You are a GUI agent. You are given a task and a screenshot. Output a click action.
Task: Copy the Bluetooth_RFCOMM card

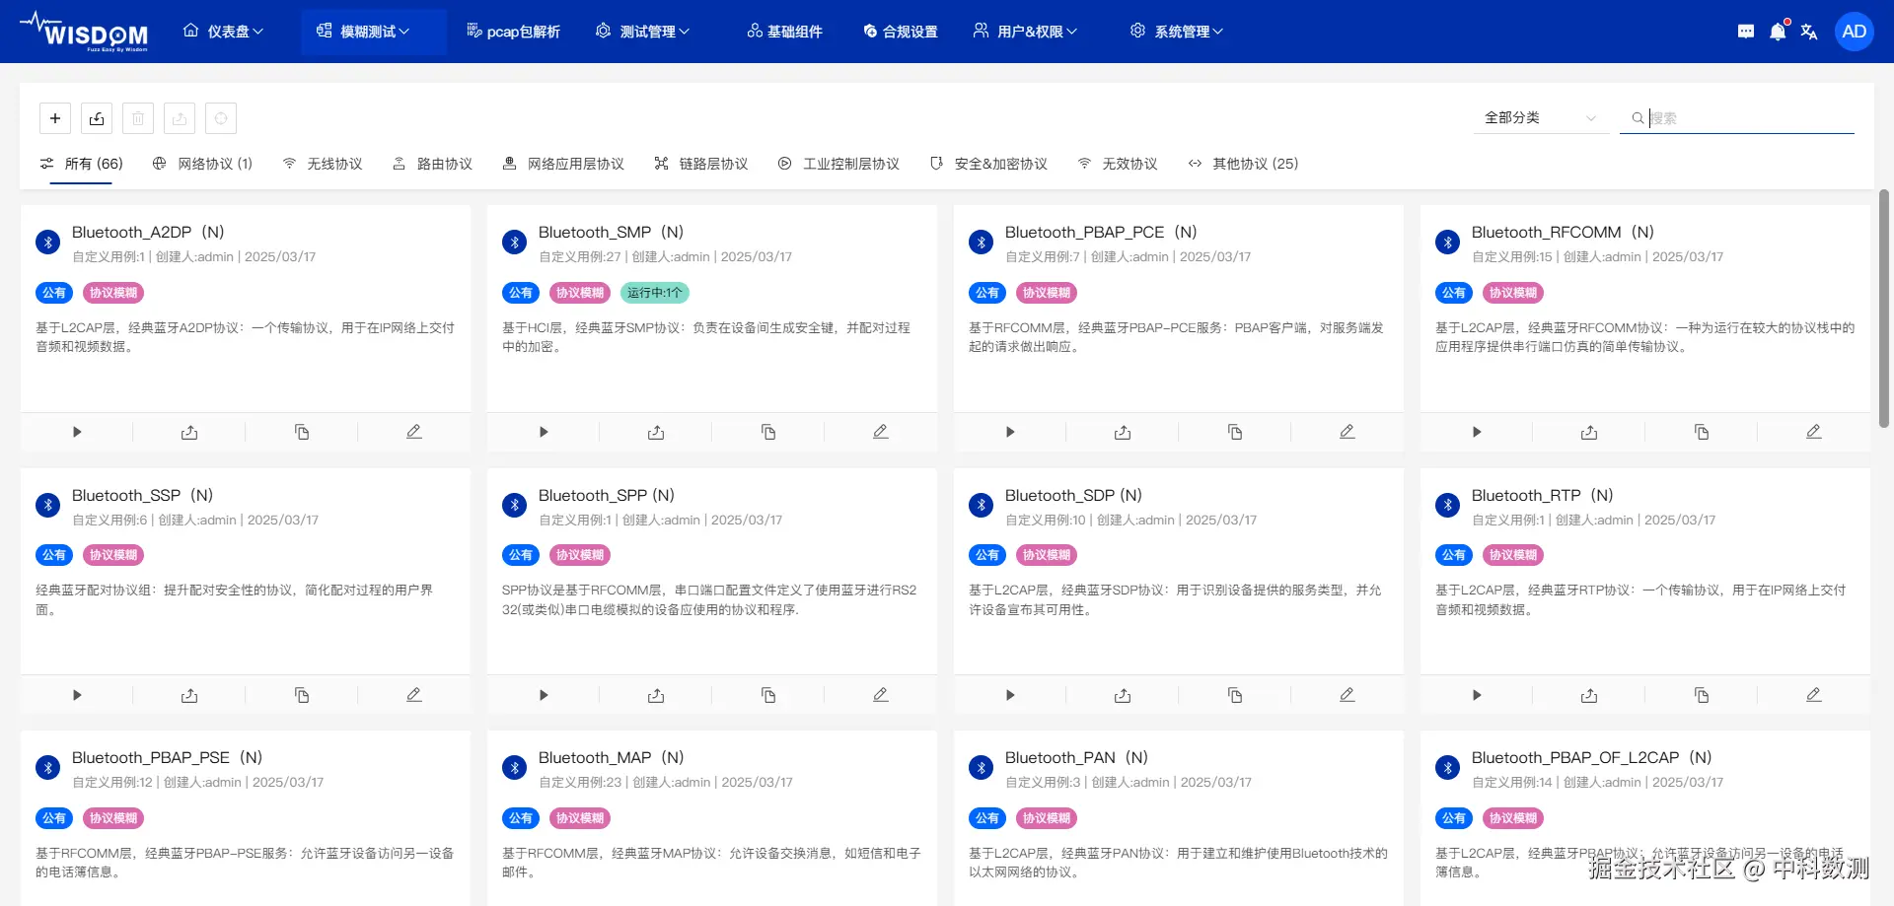pos(1702,432)
